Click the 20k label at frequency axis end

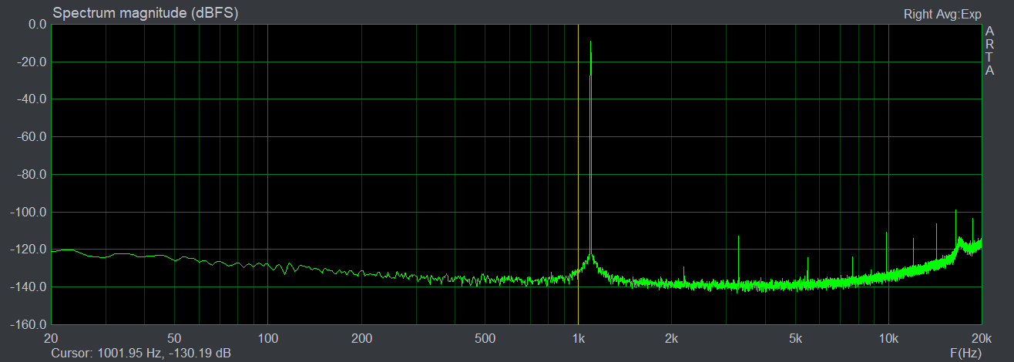pyautogui.click(x=980, y=339)
